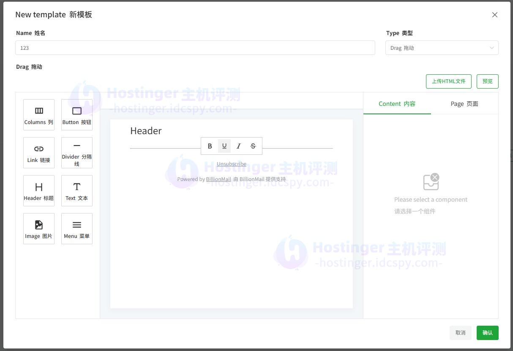
Task: Select the Text component tile
Action: click(x=77, y=190)
